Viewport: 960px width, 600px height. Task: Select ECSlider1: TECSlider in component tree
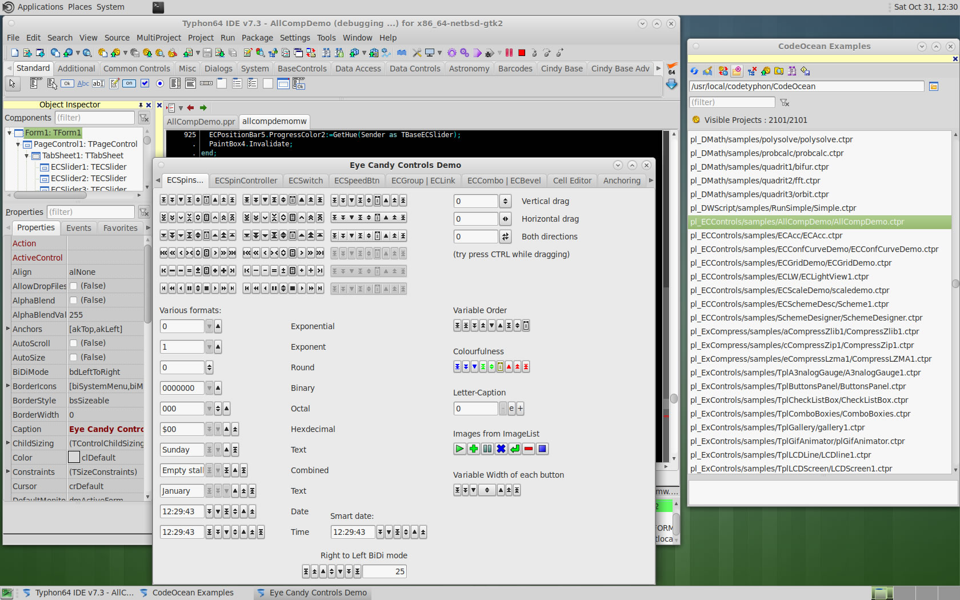[x=89, y=167]
